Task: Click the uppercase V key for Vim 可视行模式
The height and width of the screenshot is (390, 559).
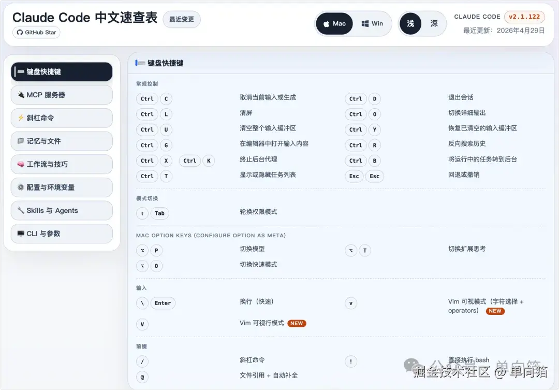Action: click(142, 324)
